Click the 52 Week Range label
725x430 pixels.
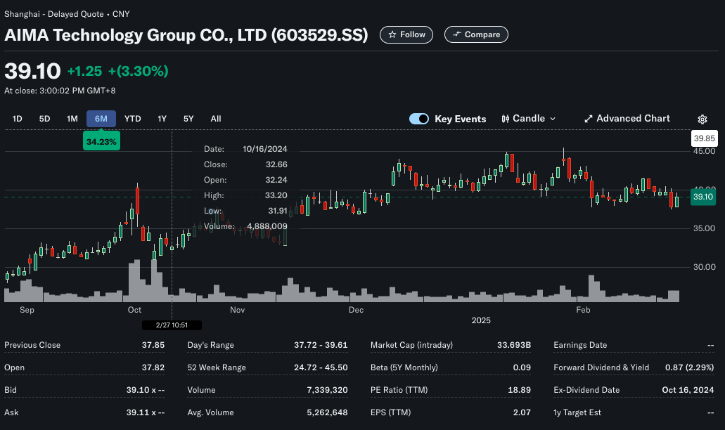pos(217,367)
